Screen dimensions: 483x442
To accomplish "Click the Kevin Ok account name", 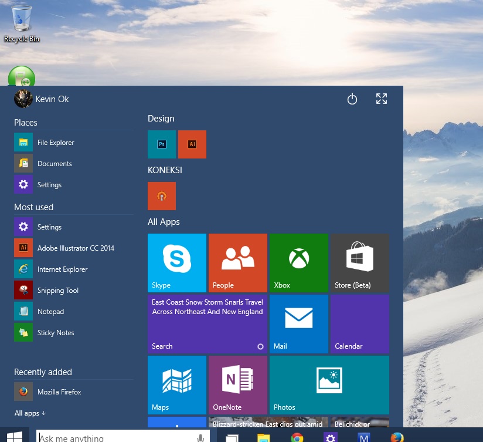I will coord(52,99).
